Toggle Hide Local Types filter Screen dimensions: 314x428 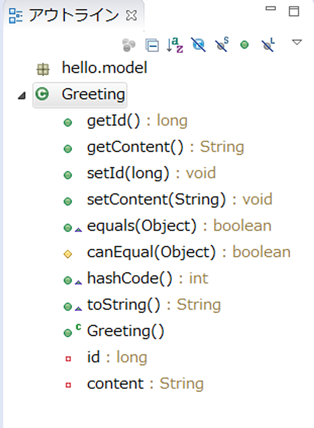pyautogui.click(x=268, y=45)
